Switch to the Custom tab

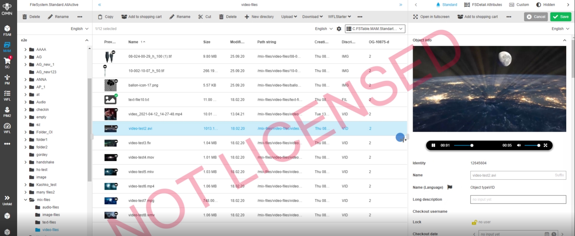pos(519,5)
